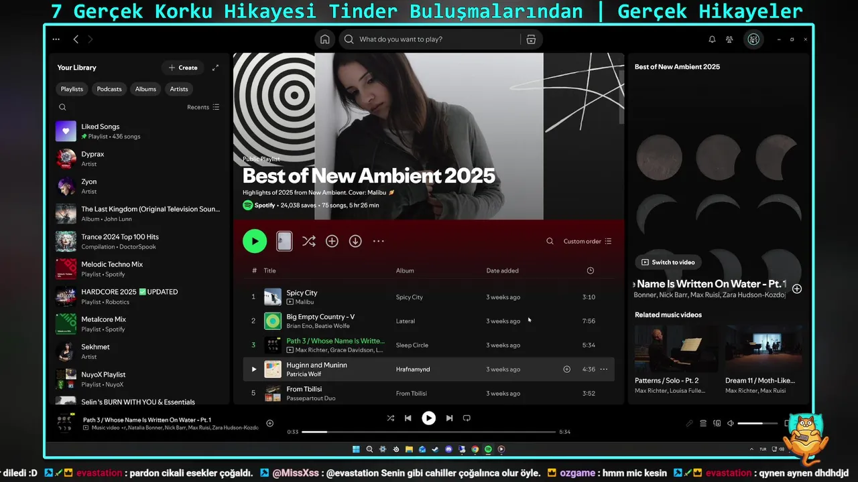Viewport: 858px width, 482px height.
Task: Skip to next track
Action: (449, 418)
